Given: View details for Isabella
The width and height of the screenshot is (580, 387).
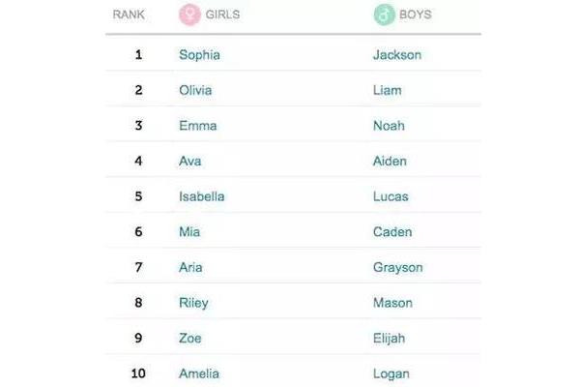Looking at the screenshot, I should coord(202,196).
